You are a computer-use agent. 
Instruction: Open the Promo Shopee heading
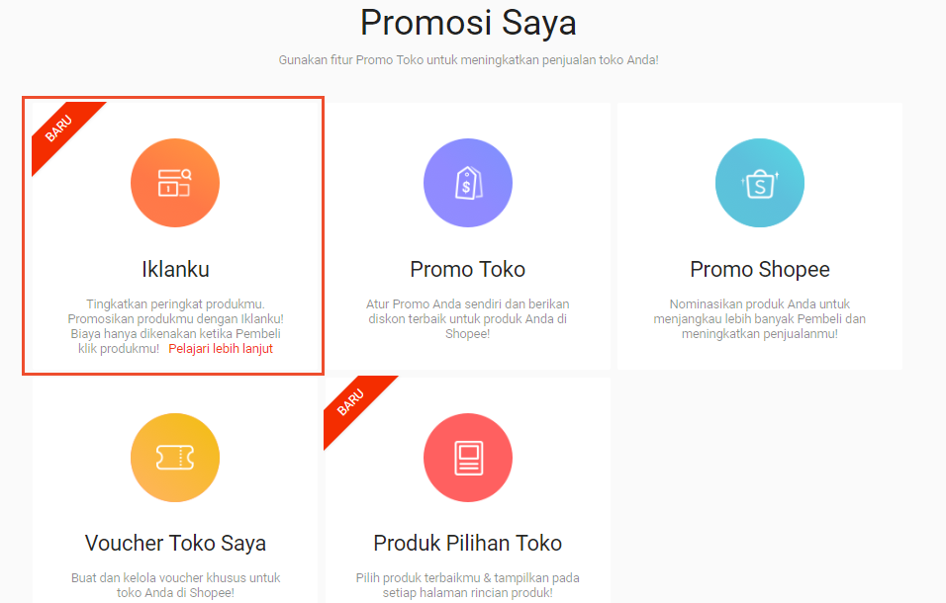(x=760, y=270)
